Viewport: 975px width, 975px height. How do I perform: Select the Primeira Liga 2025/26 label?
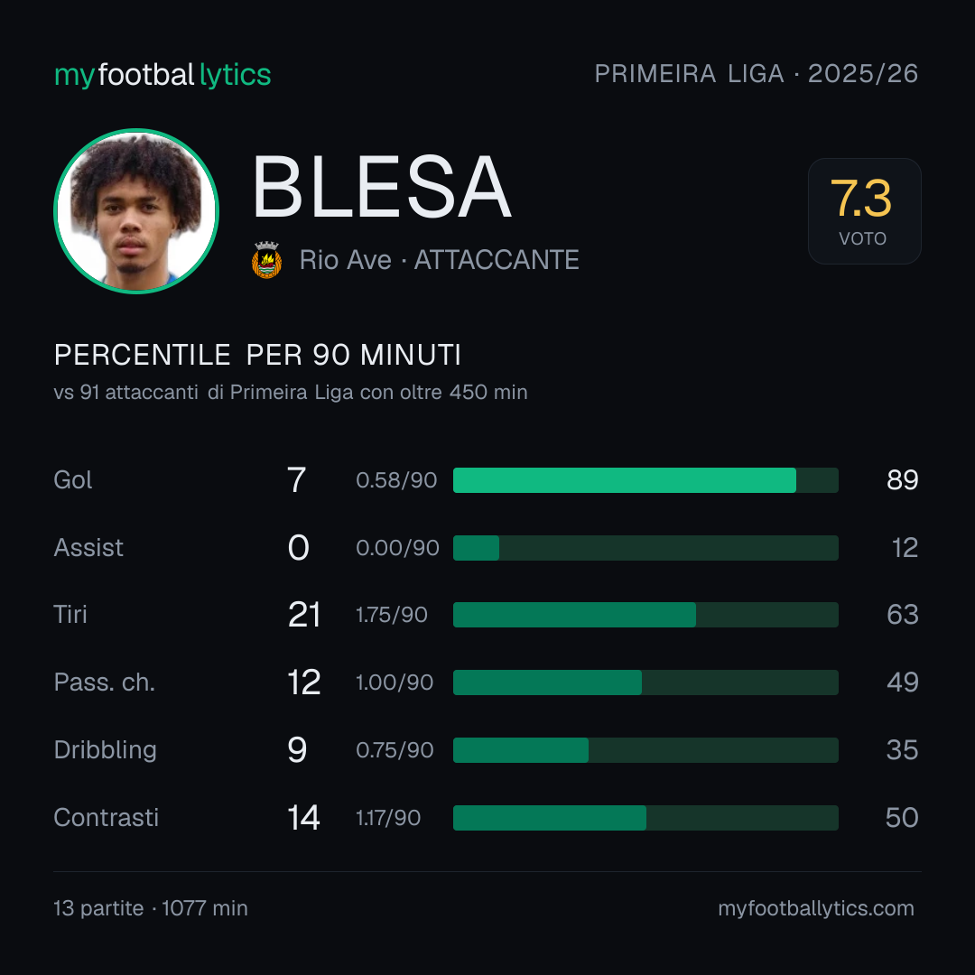click(757, 74)
